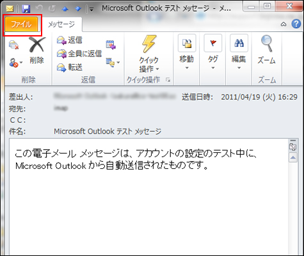Click the sent date 2011/04/19 (火) 16:29
Viewport: 304px width, 256px height.
[x=259, y=97]
